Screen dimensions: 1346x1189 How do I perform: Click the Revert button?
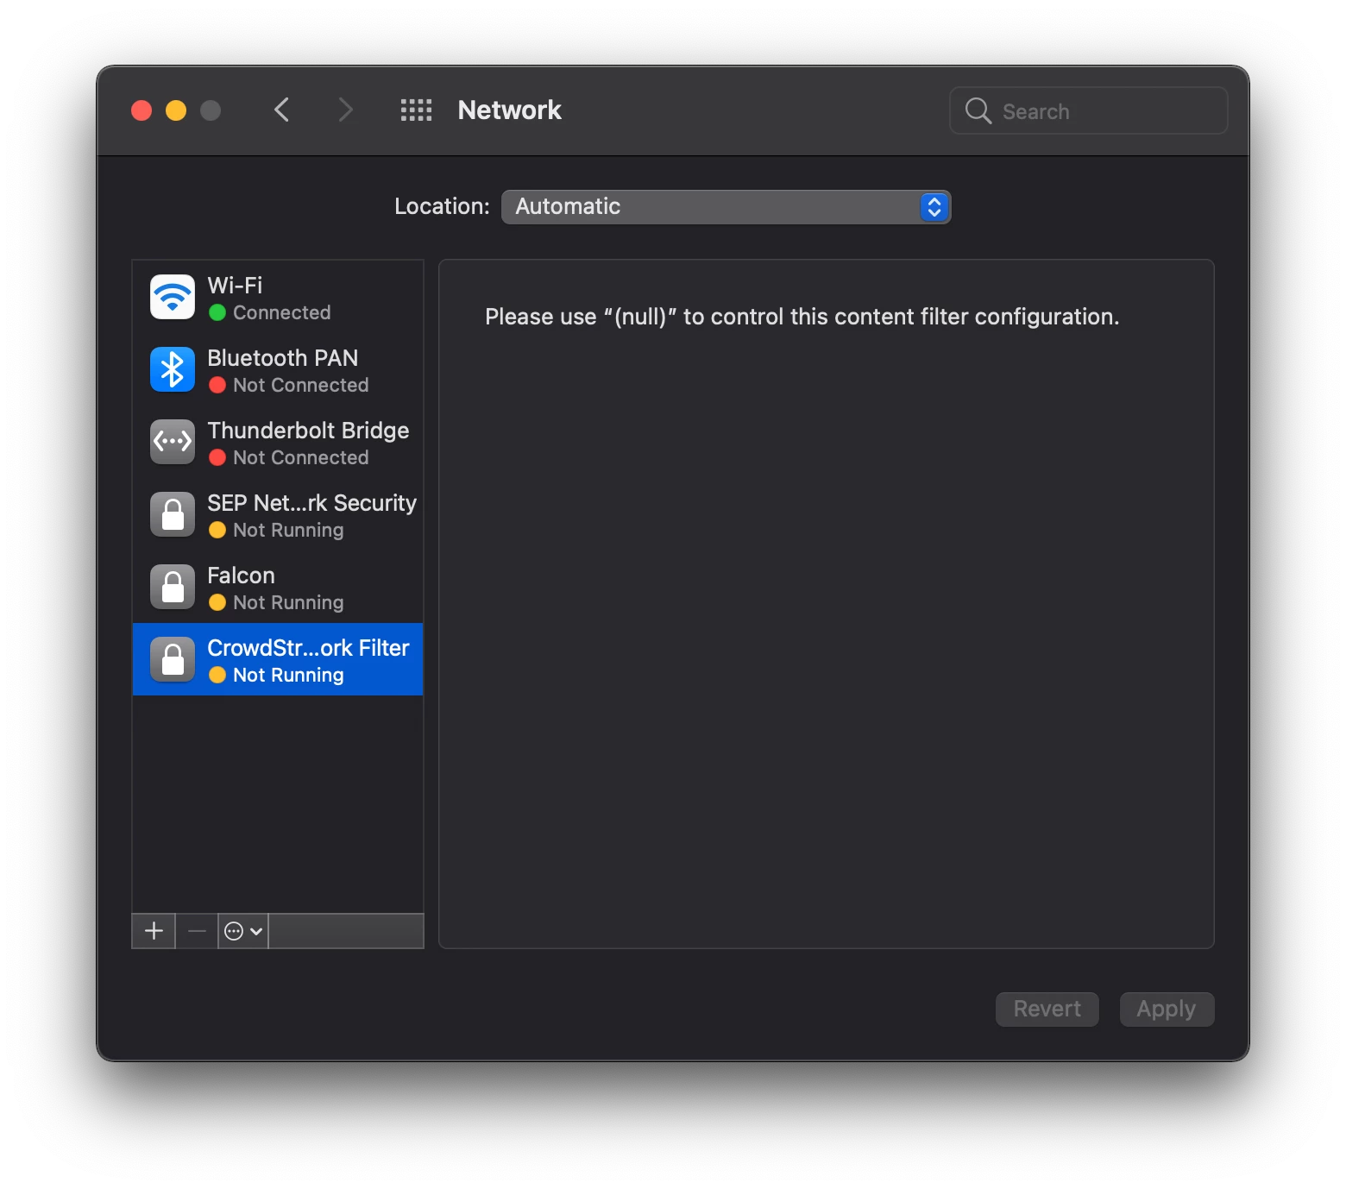[x=1047, y=1010]
